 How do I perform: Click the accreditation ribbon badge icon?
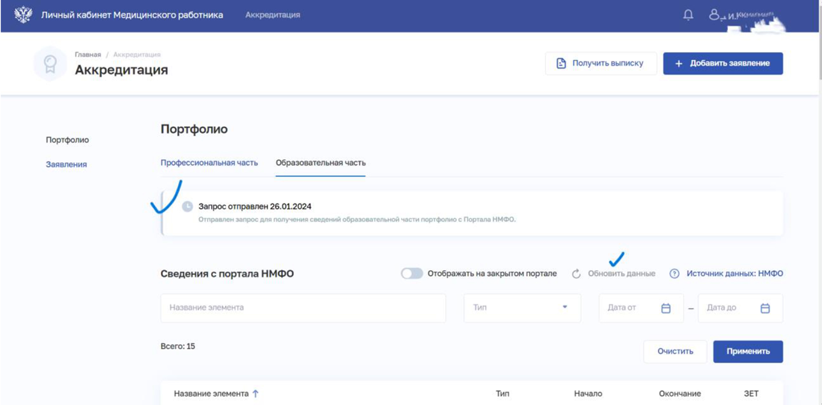point(50,64)
